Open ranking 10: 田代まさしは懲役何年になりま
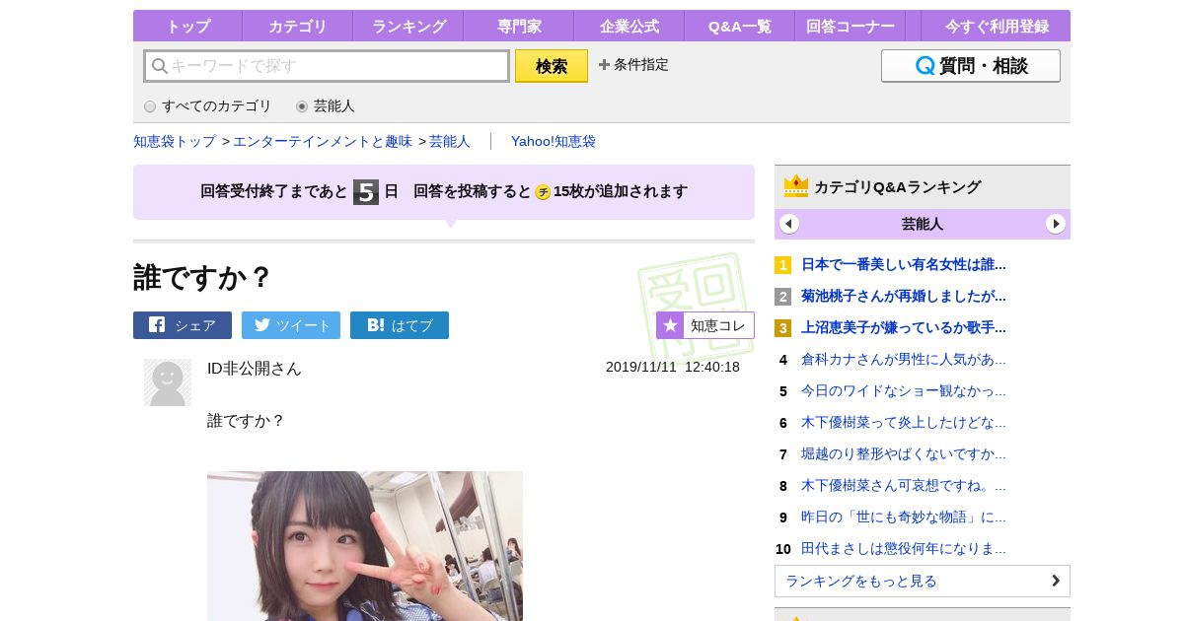This screenshot has height=621, width=1184. coord(904,548)
